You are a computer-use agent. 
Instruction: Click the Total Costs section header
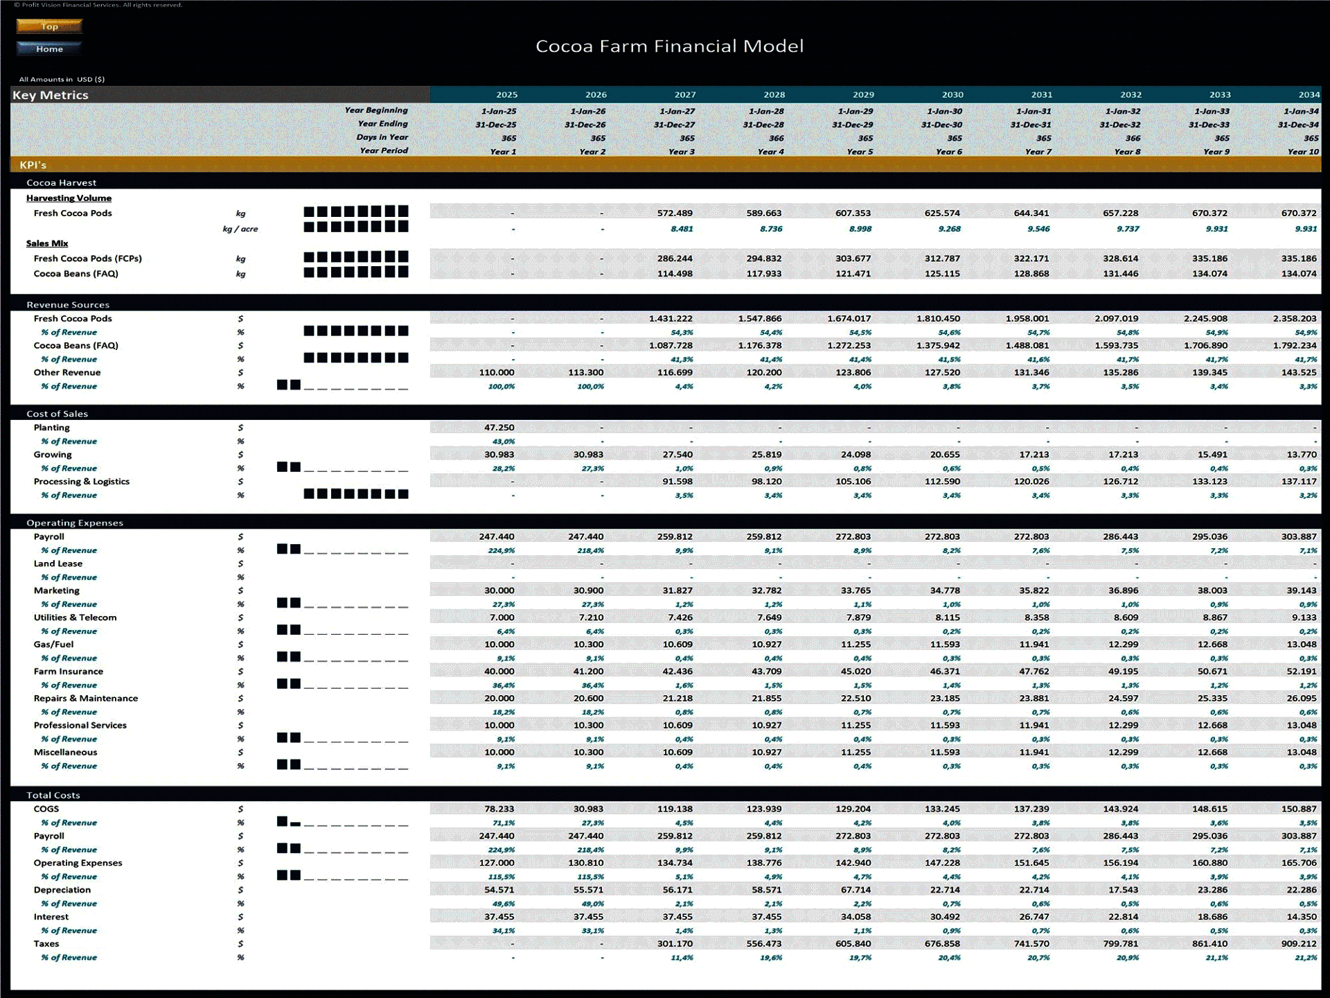tap(53, 796)
